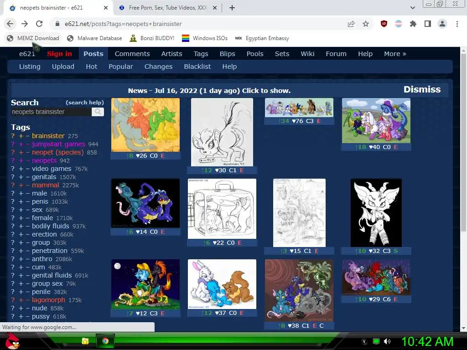This screenshot has height=350, width=467.
Task: Open the neopet (species) tag link
Action: [58, 152]
